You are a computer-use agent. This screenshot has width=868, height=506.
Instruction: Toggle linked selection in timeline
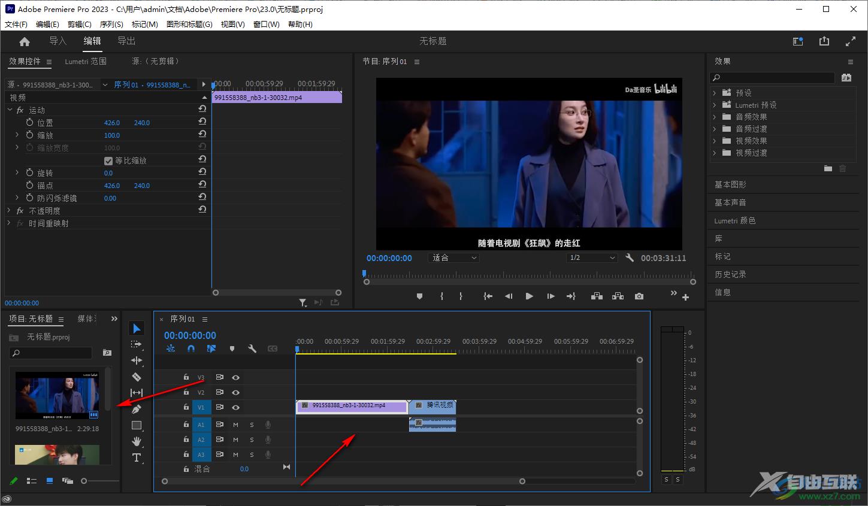coord(211,349)
